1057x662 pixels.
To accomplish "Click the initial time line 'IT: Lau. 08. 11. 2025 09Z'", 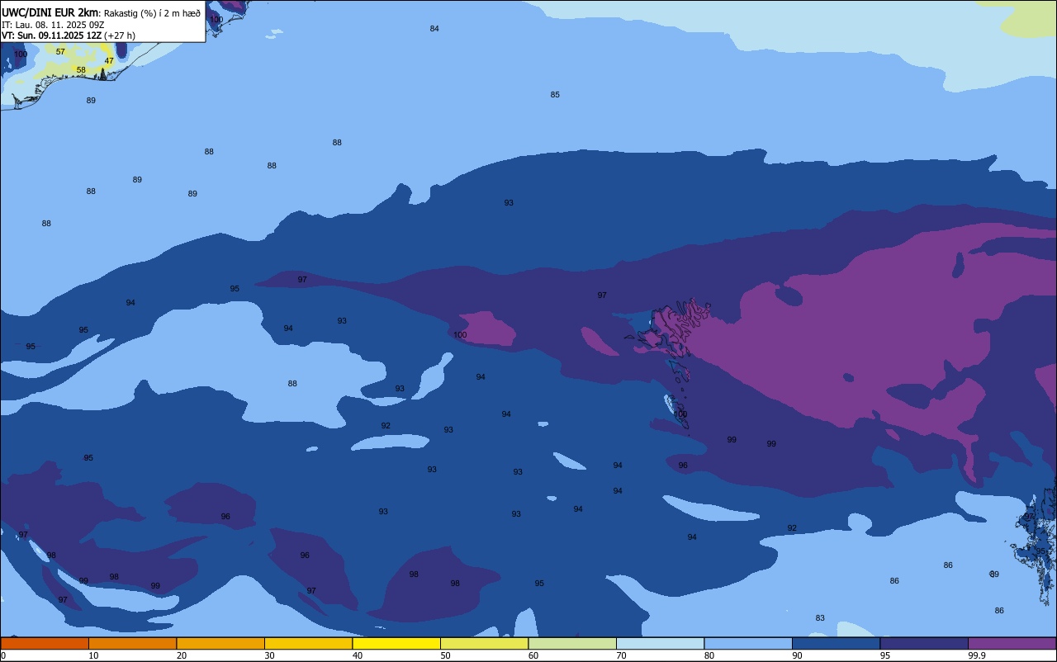I will (x=51, y=25).
